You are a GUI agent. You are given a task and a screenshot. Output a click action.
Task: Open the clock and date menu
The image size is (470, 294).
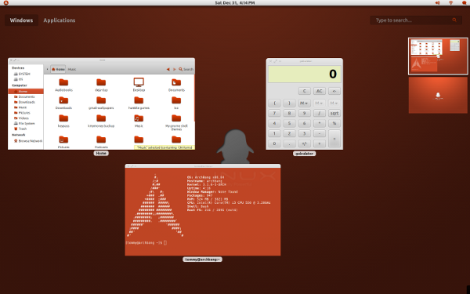[235, 2]
